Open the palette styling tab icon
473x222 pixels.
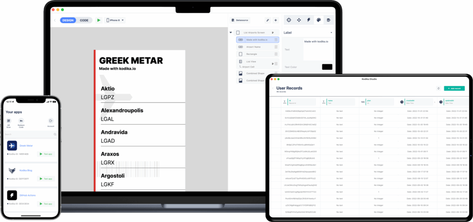[x=318, y=20]
